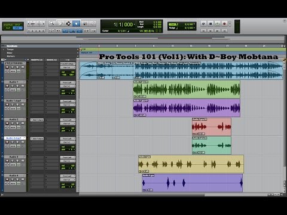Click the Fast Forward transport button
This screenshot has width=287, height=215.
pos(218,30)
